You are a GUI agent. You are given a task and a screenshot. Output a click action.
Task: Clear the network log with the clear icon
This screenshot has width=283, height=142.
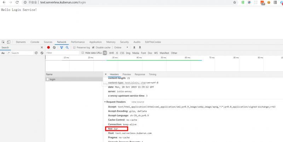tap(54, 47)
